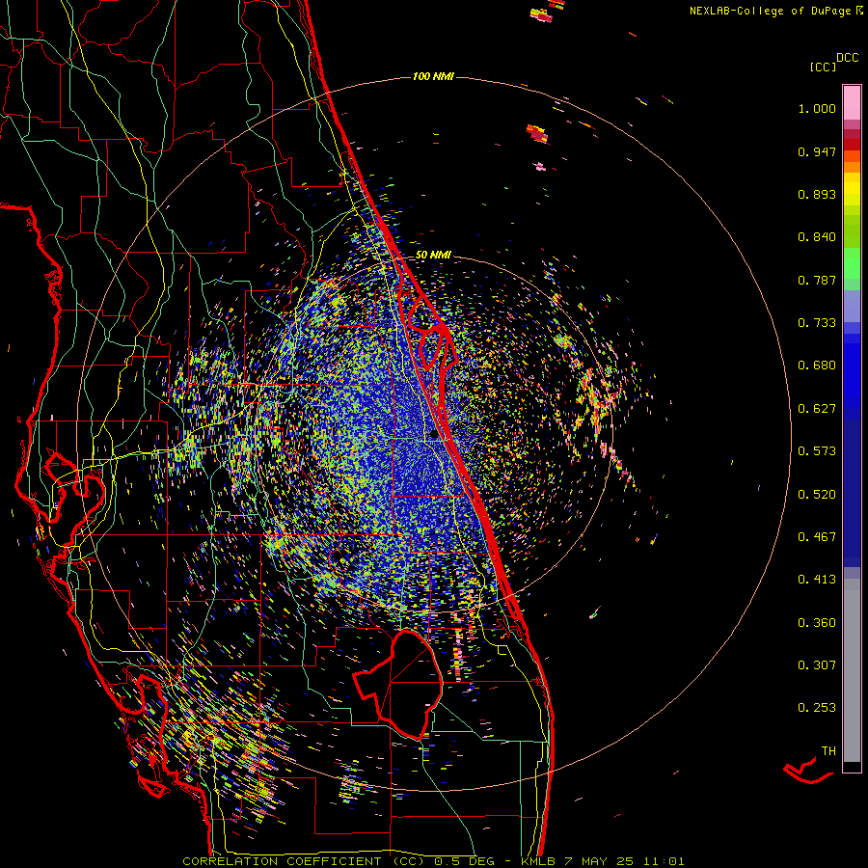Click the 0.467 scale value
The width and height of the screenshot is (868, 868).
pos(817,537)
